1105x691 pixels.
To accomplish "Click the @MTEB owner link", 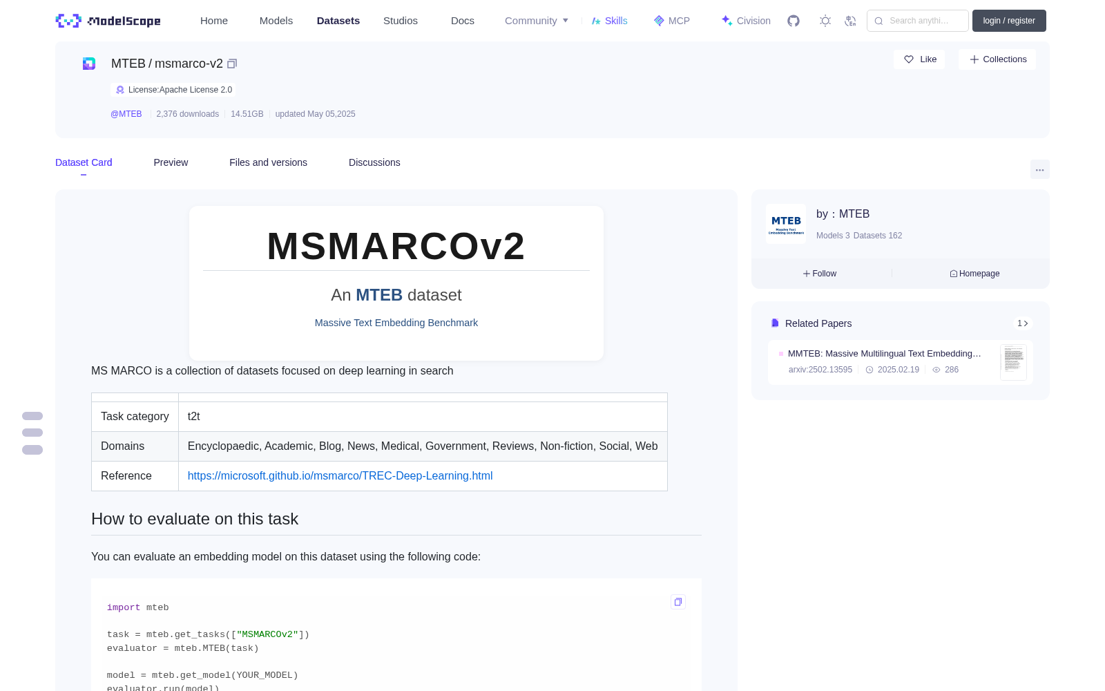I will coord(126,114).
